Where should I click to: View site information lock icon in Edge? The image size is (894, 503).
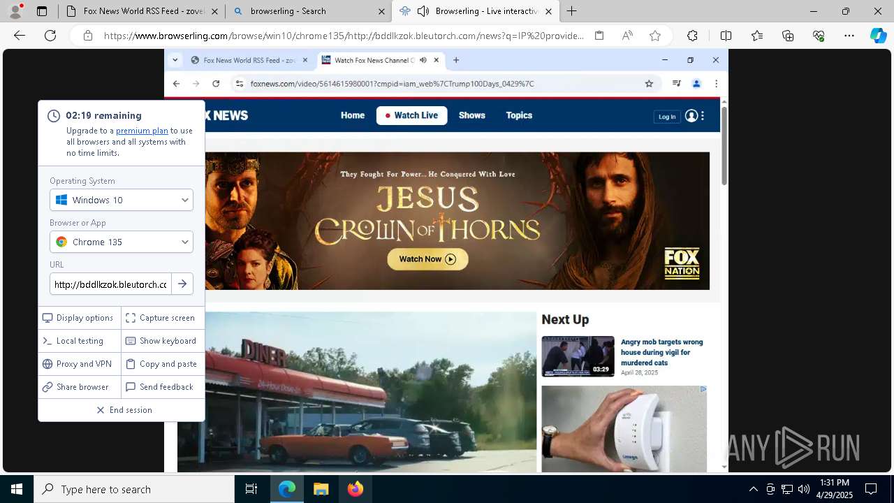(x=87, y=36)
